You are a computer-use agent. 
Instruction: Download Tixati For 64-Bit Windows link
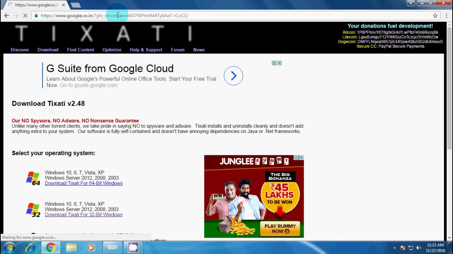tap(84, 183)
